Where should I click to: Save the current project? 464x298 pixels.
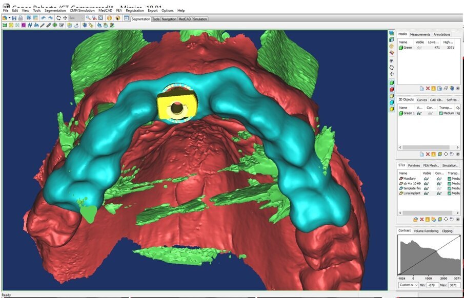click(x=14, y=17)
